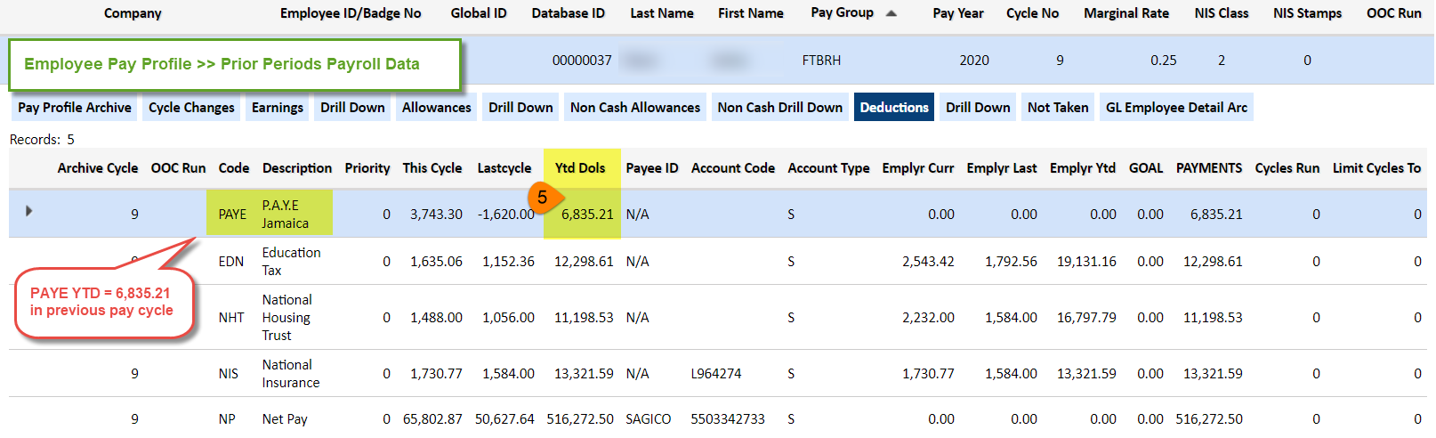The image size is (1436, 438).
Task: Click the GOAL column header
Action: click(x=1146, y=168)
